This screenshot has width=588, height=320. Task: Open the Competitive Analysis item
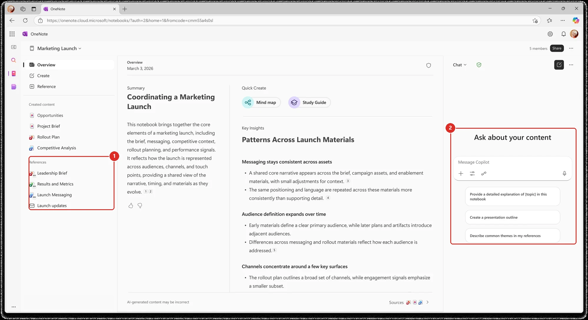57,148
